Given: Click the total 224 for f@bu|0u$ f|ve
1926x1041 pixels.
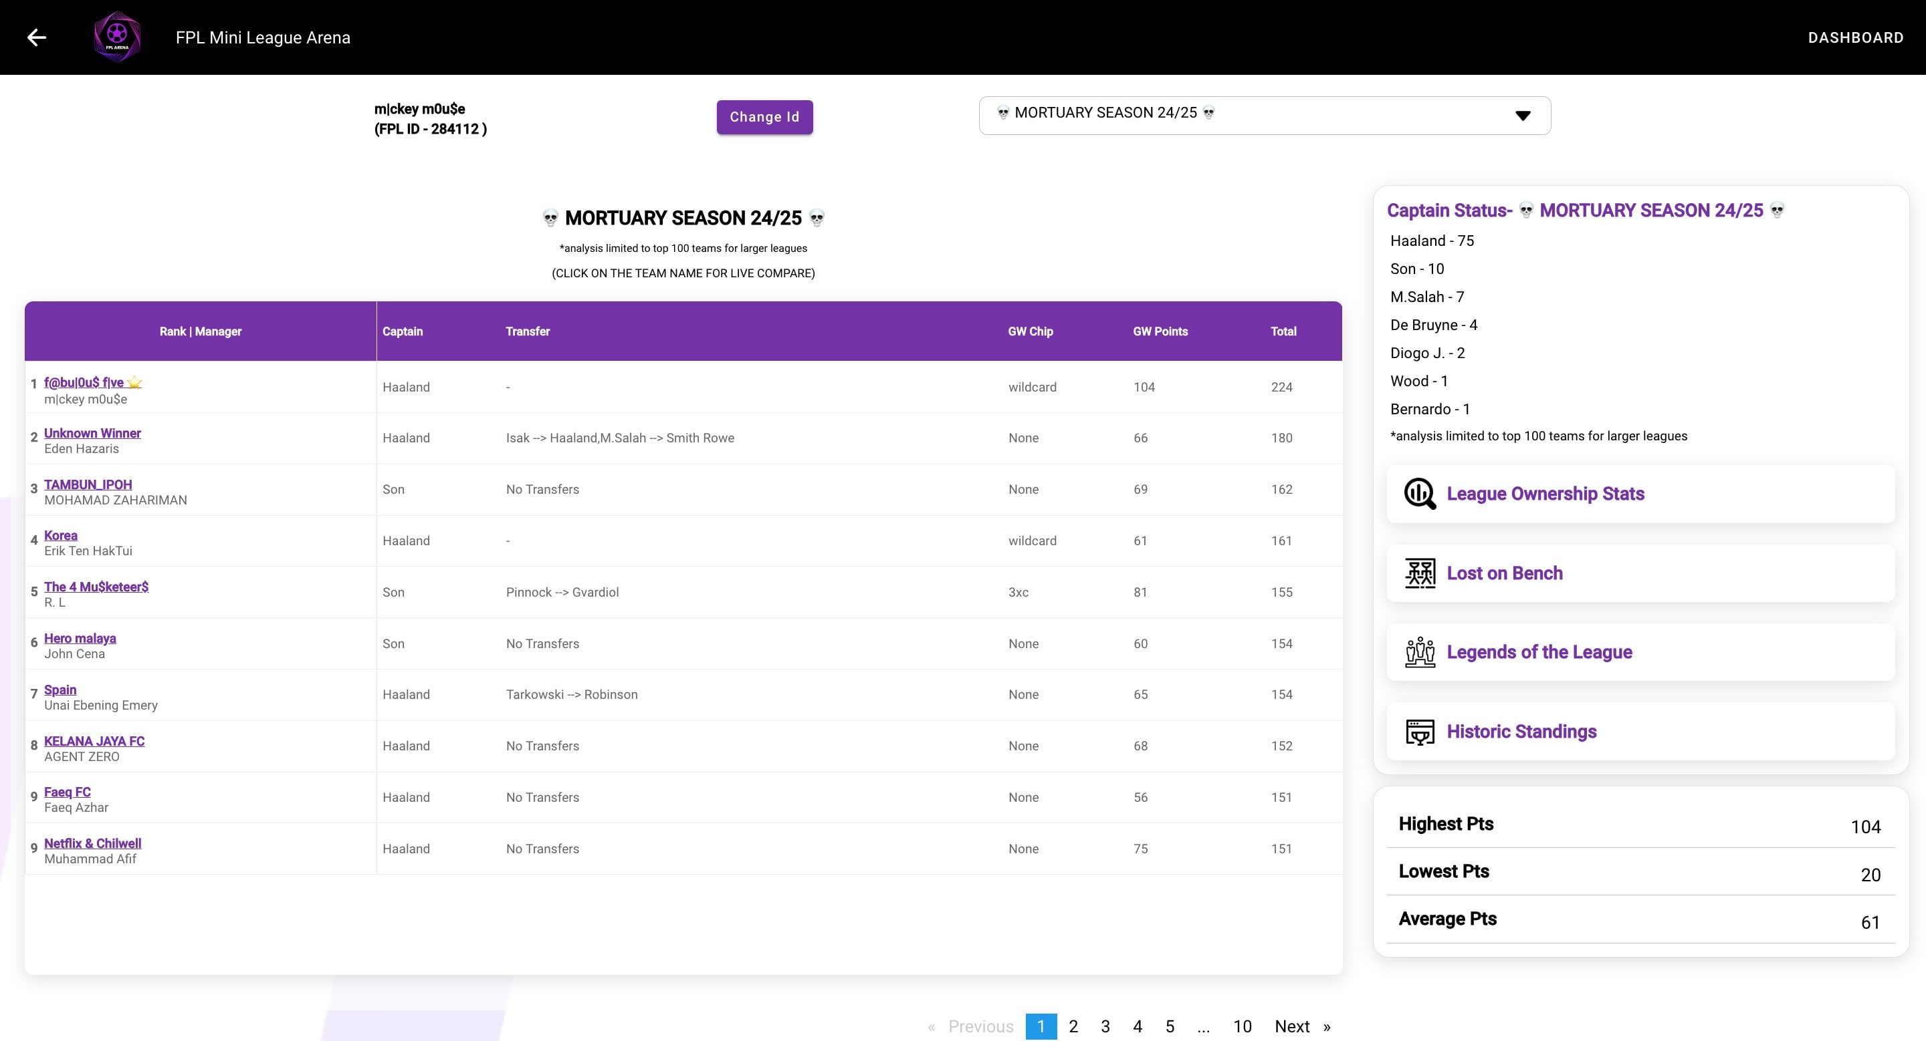Looking at the screenshot, I should pyautogui.click(x=1281, y=387).
